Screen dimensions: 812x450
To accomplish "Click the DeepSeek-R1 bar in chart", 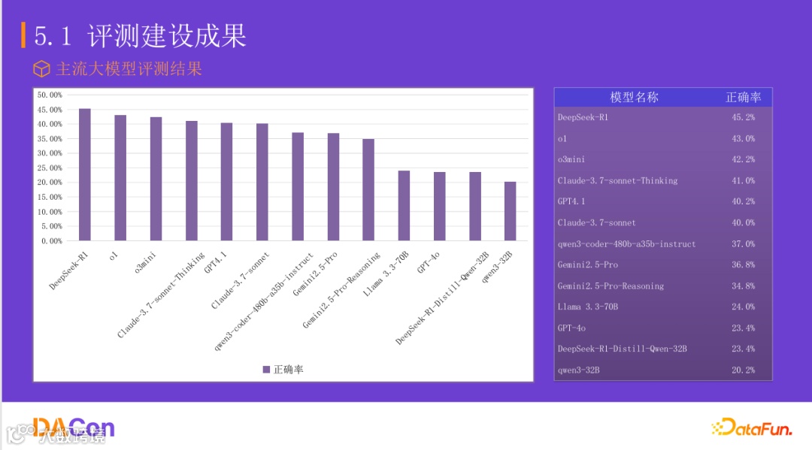I will 84,174.
